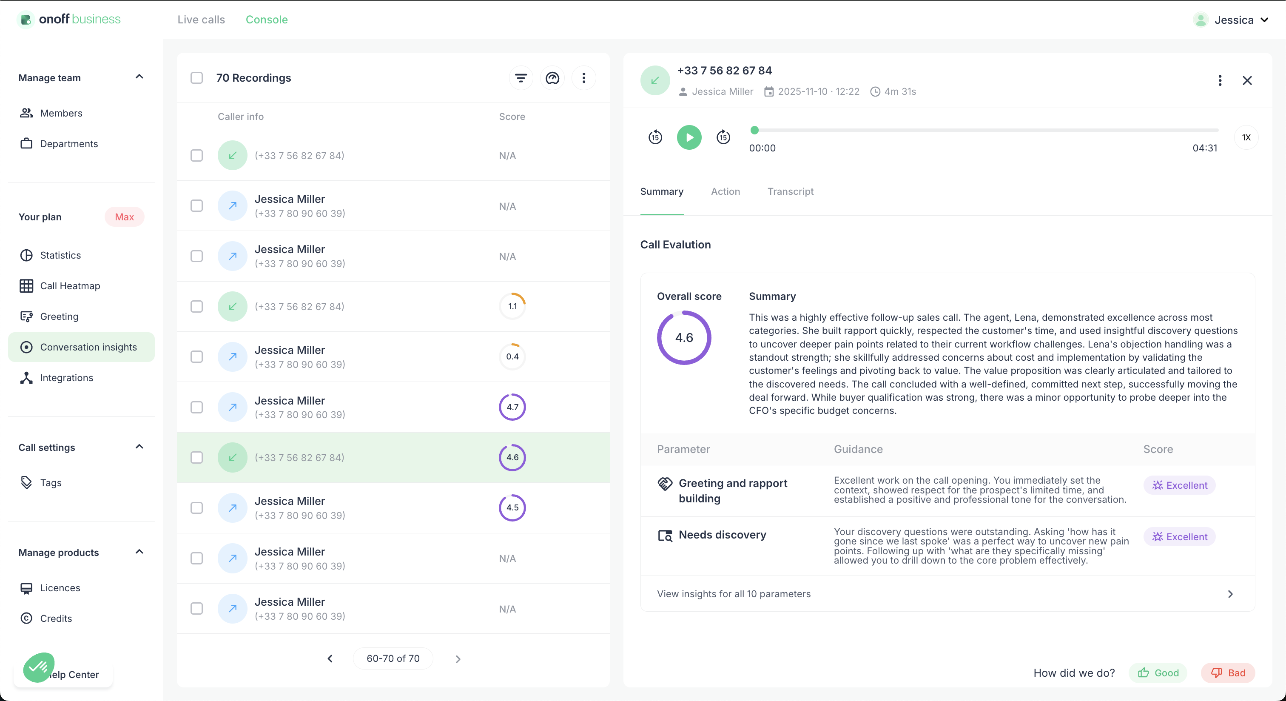Viewport: 1286px width, 701px height.
Task: Click the scoring gauge icon in recordings header
Action: coord(552,78)
